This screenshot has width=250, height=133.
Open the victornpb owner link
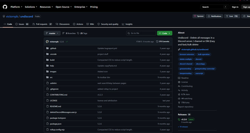pyautogui.click(x=12, y=16)
